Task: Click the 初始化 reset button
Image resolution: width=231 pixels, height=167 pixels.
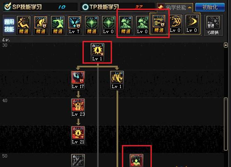Action: click(210, 7)
